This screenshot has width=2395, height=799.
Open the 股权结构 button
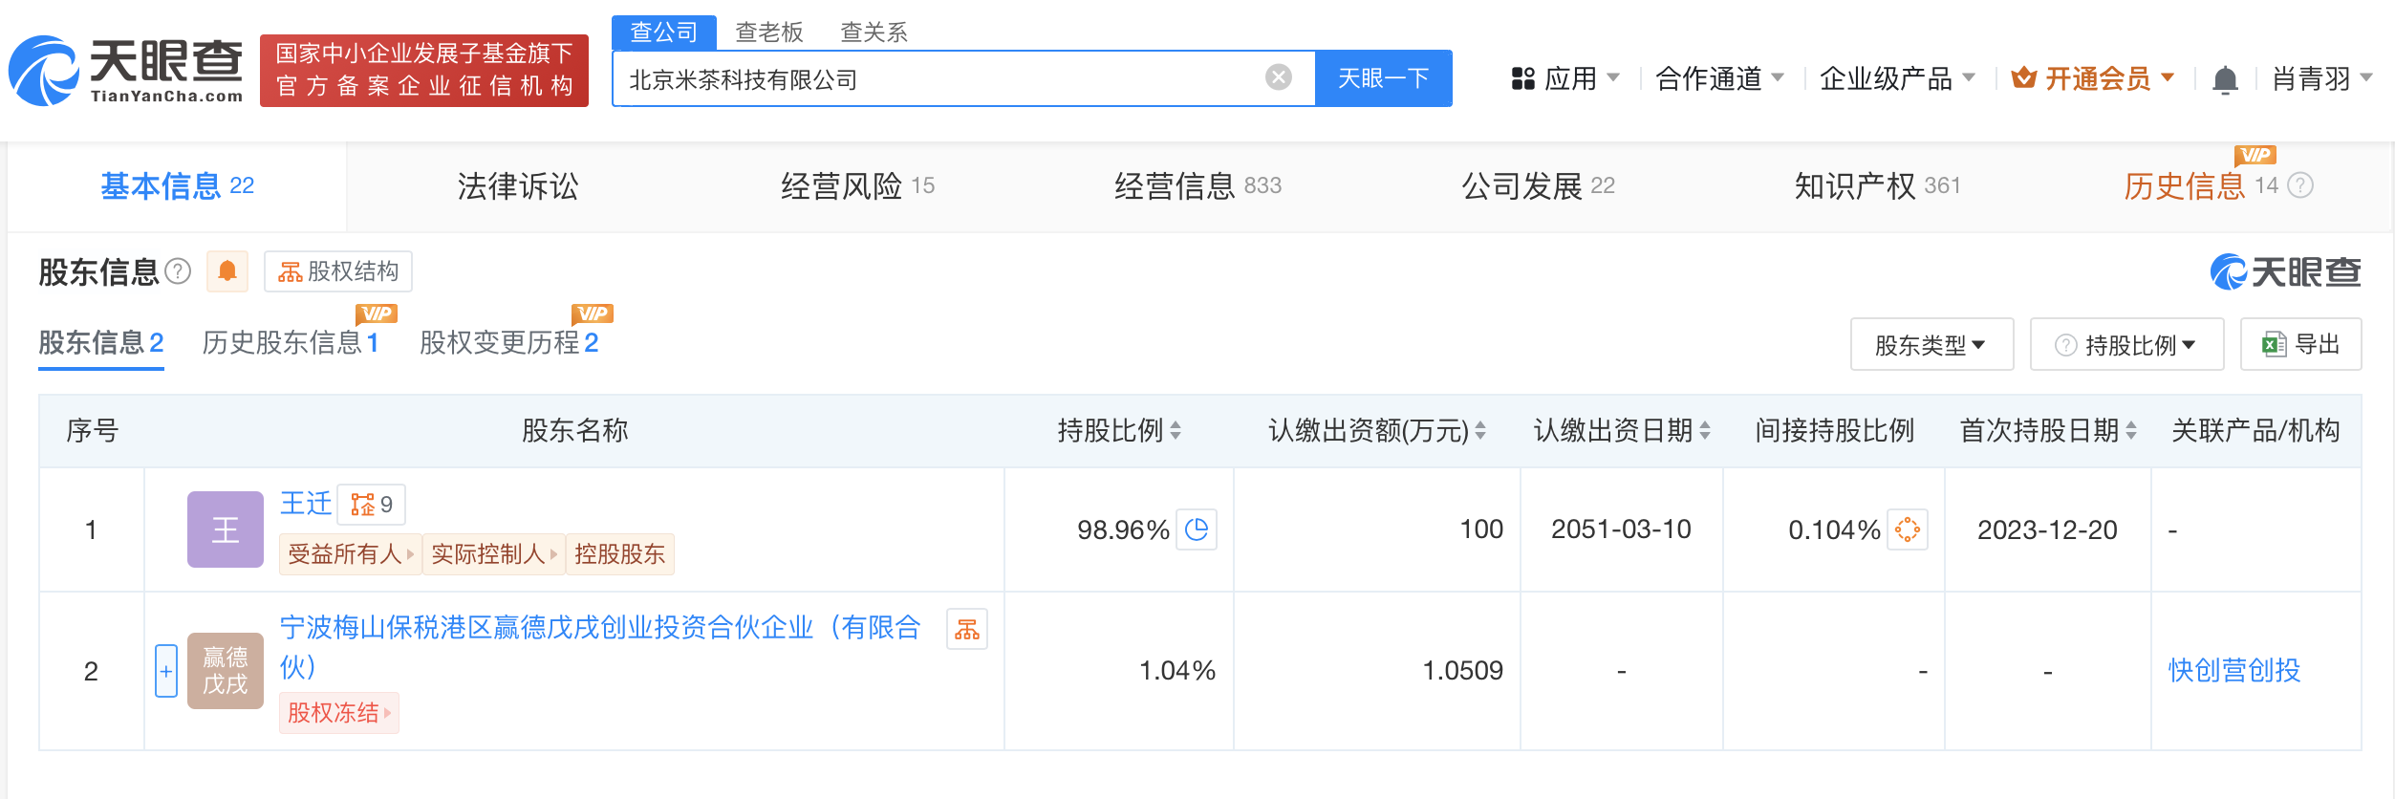338,271
